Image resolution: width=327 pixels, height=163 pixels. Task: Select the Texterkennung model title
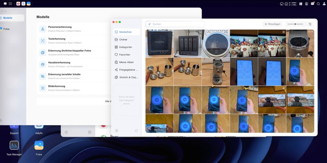[57, 39]
